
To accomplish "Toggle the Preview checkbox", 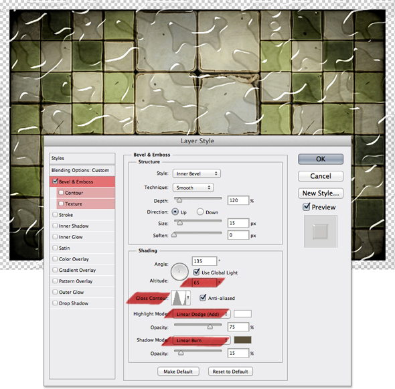I will (307, 207).
